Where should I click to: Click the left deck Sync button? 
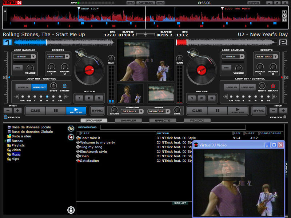(x=97, y=110)
